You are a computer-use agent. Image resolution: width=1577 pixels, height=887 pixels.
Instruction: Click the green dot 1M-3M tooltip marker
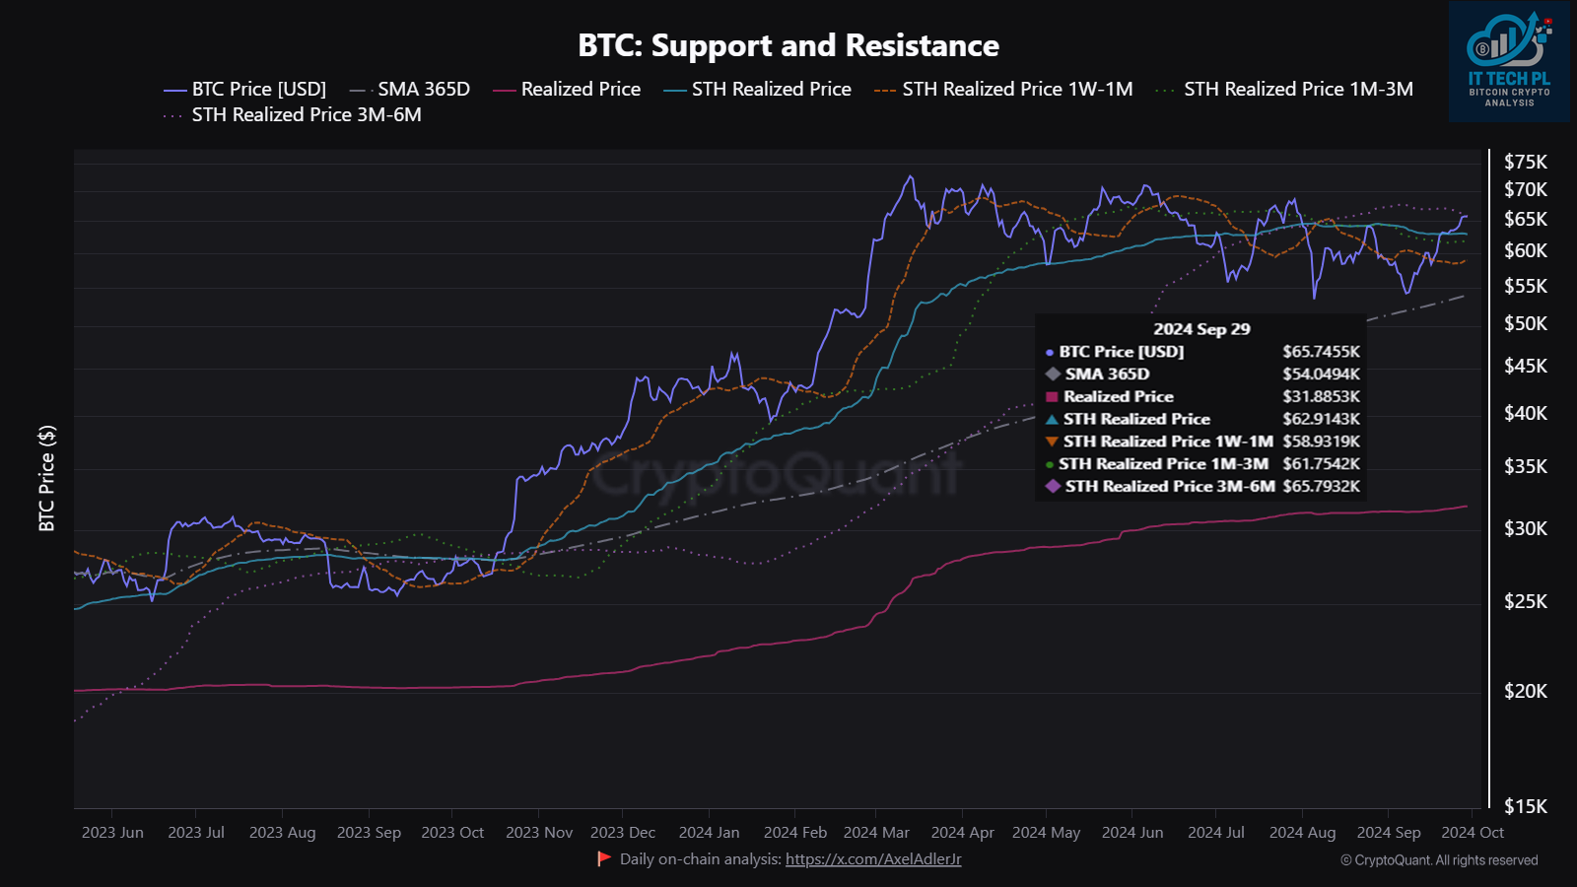pos(1050,464)
